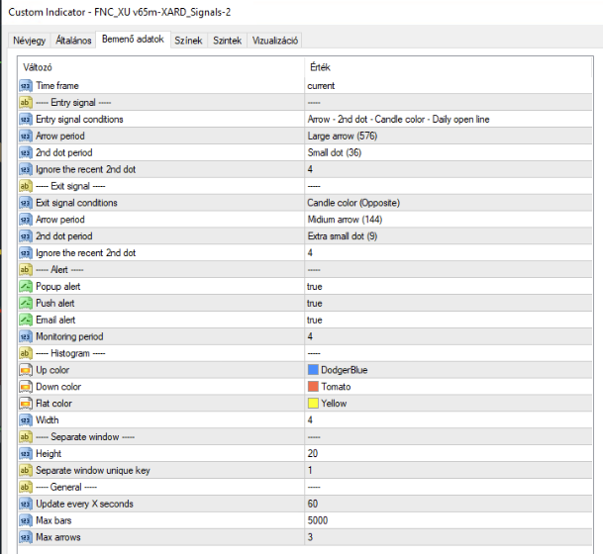Click the DodgerBlue color swatch

(x=313, y=370)
